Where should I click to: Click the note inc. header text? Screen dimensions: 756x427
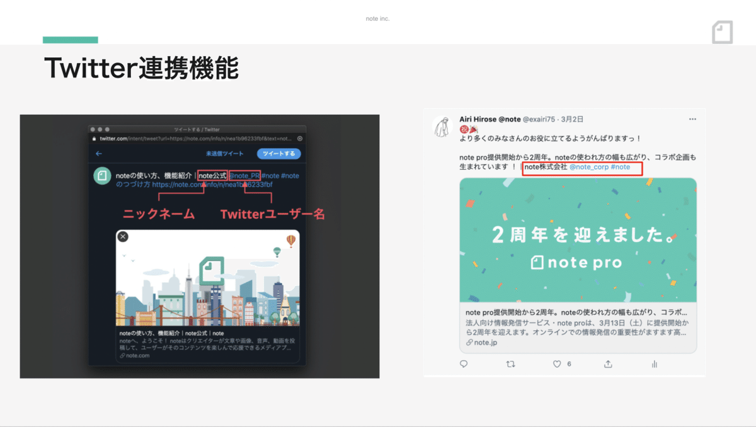378,19
